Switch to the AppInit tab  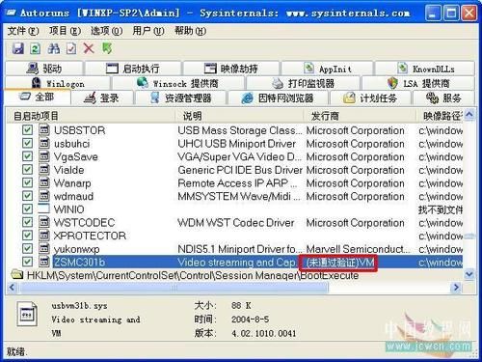(328, 69)
